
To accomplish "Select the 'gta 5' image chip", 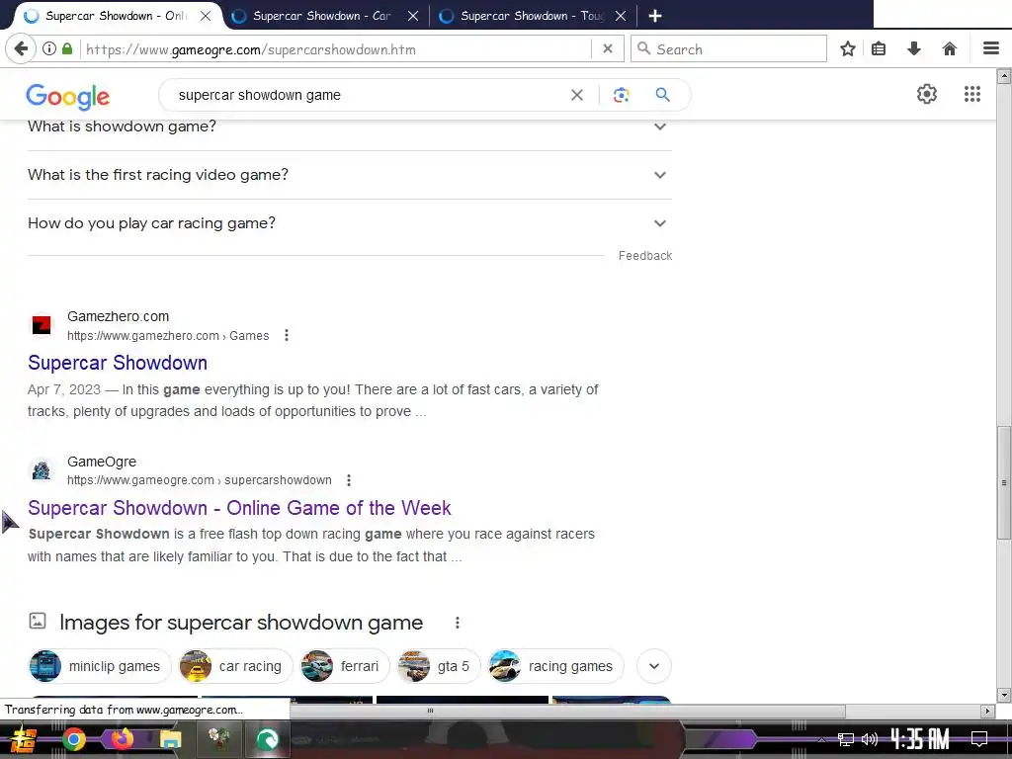I will pos(438,666).
